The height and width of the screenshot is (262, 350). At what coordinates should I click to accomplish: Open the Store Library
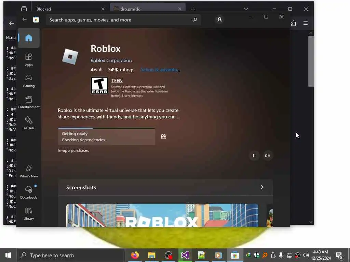point(29,214)
